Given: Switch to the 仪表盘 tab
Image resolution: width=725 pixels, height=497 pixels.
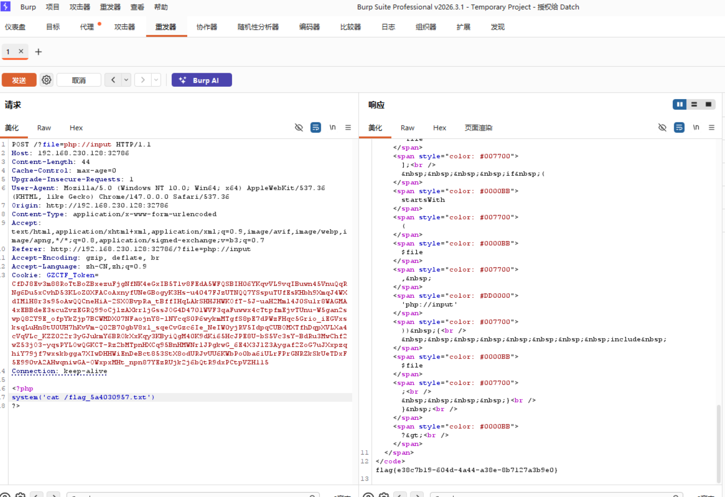Looking at the screenshot, I should [15, 27].
